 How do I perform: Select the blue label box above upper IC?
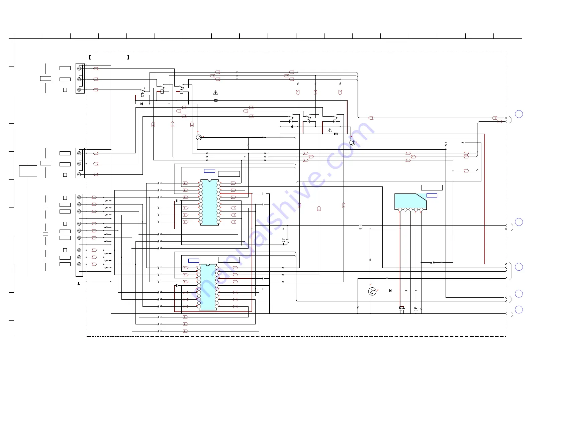209,171
